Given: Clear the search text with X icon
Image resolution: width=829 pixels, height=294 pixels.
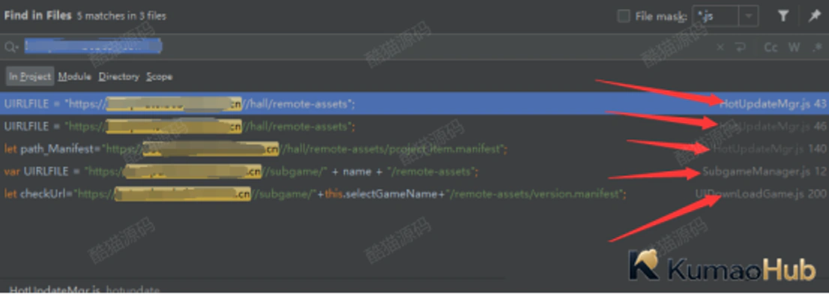Looking at the screenshot, I should tap(720, 47).
